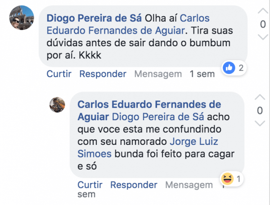
Task: Open the reply author name Carlos Eduardo Fernandes de
Action: (x=149, y=105)
